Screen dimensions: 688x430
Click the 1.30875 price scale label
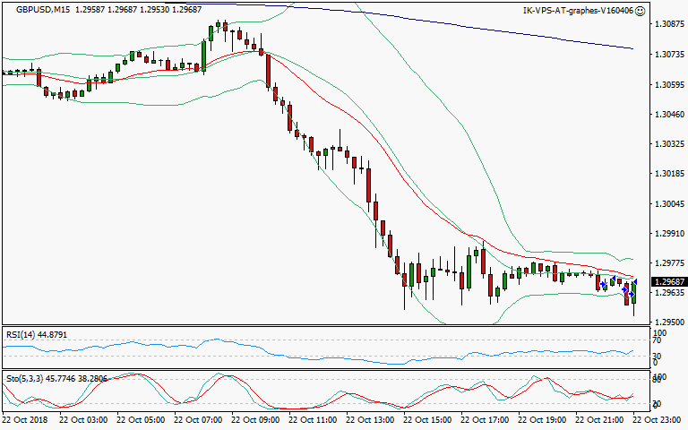point(662,25)
